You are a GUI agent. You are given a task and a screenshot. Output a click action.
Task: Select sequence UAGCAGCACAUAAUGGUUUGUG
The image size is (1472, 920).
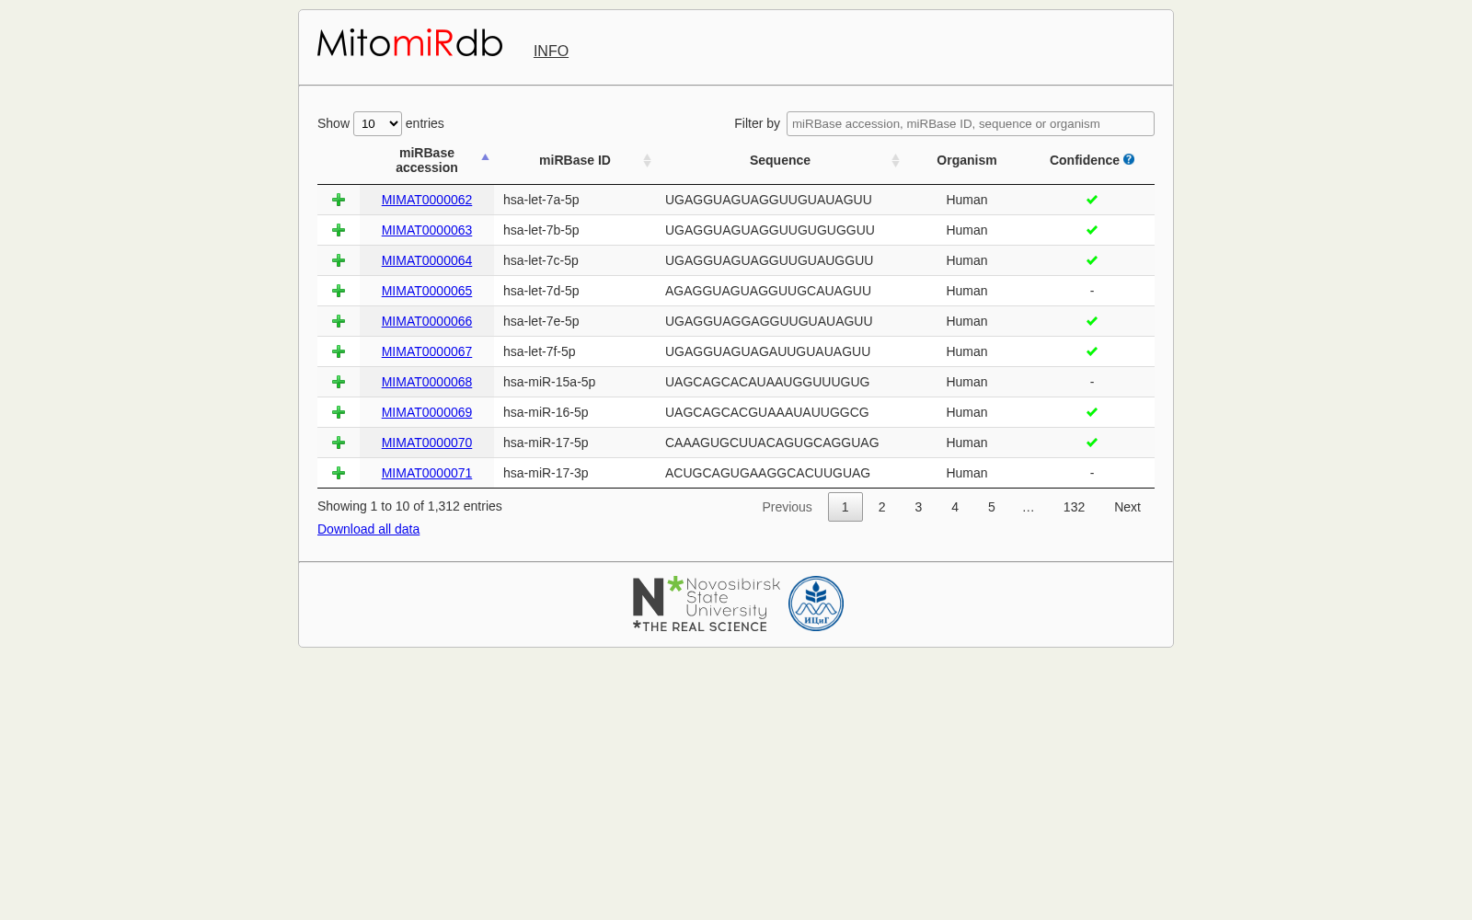[x=767, y=382]
